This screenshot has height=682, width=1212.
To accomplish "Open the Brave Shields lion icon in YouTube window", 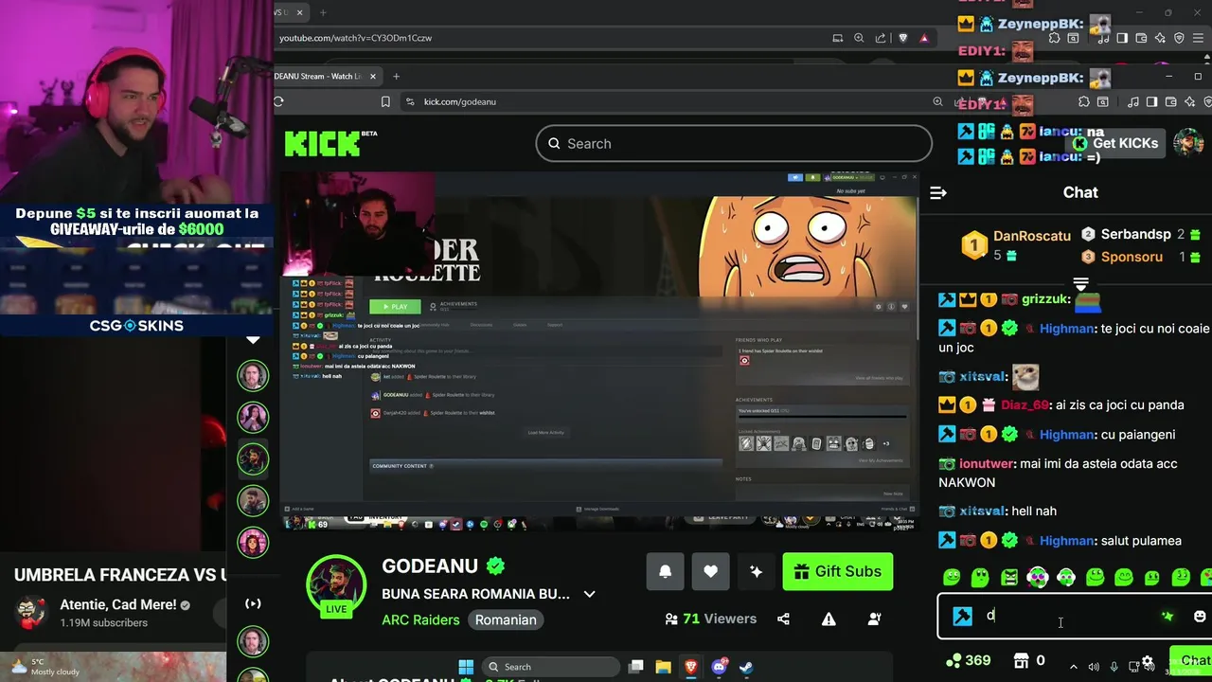I will point(902,38).
